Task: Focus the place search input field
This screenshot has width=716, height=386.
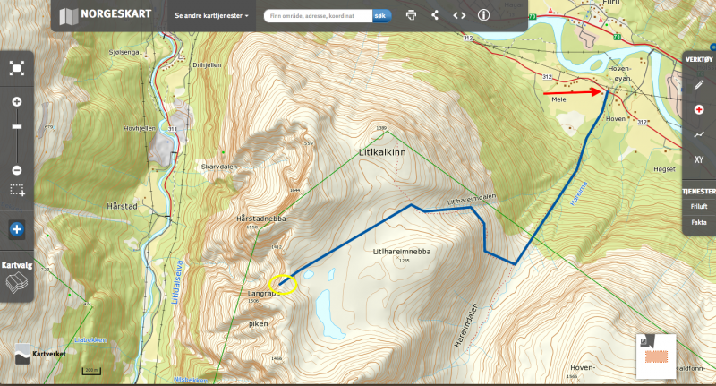Action: [x=319, y=15]
